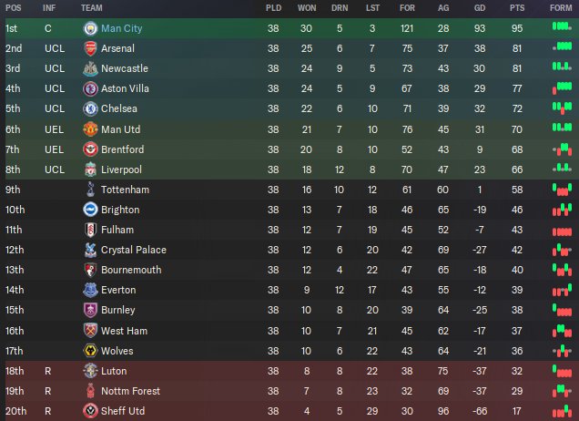
Task: Click the Arsenal club crest
Action: (x=90, y=48)
